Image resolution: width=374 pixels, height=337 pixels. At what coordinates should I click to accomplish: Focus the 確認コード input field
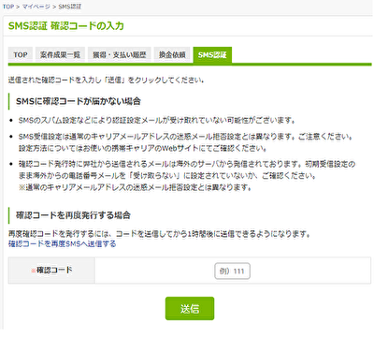232,271
